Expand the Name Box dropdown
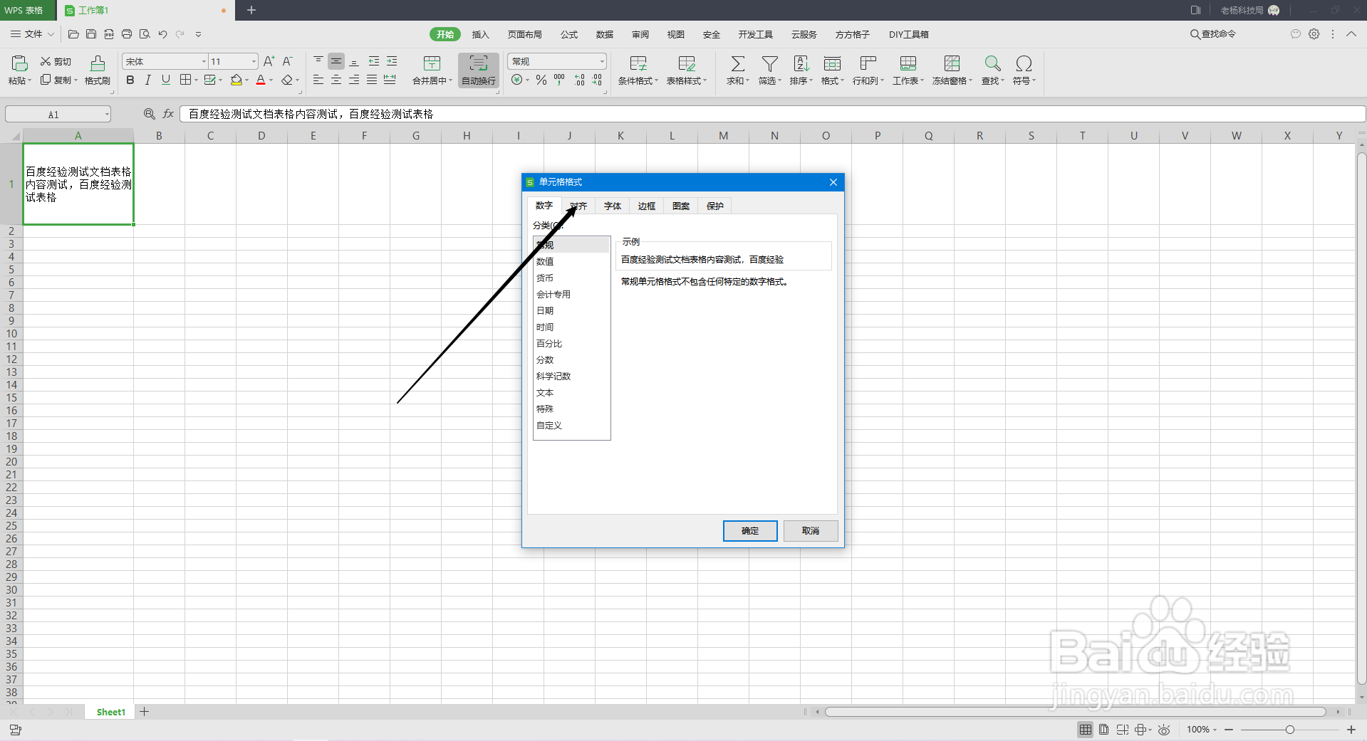Image resolution: width=1367 pixels, height=741 pixels. 107,114
